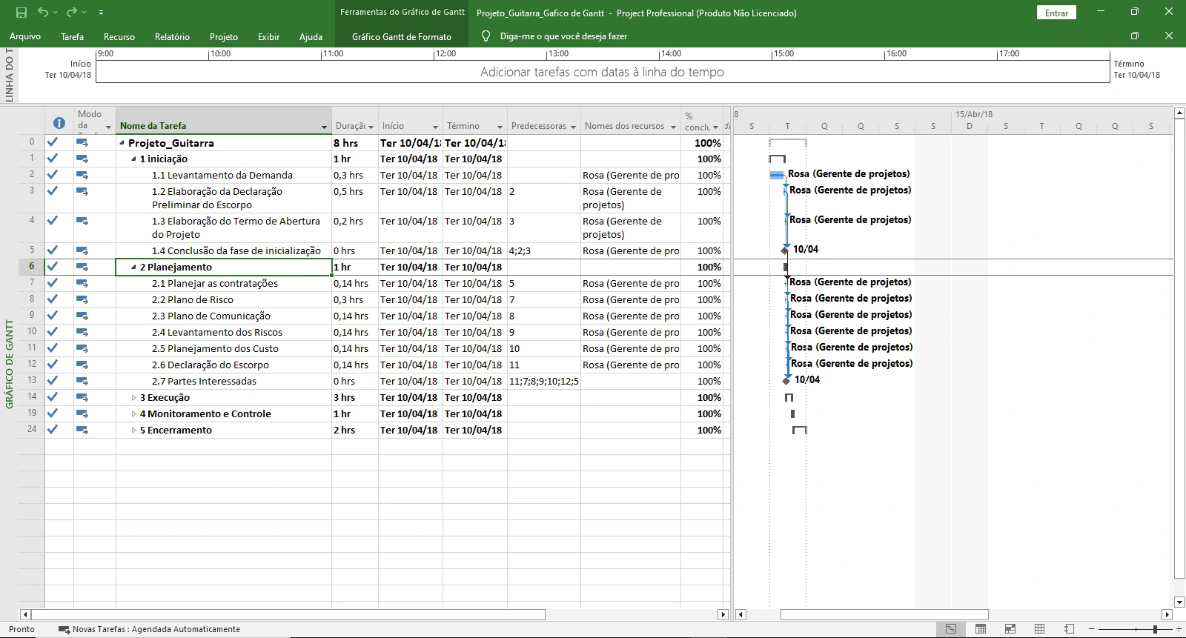1186x638 pixels.
Task: Click auto-schedule mode icon for Projeto_Guitarra
Action: point(82,142)
